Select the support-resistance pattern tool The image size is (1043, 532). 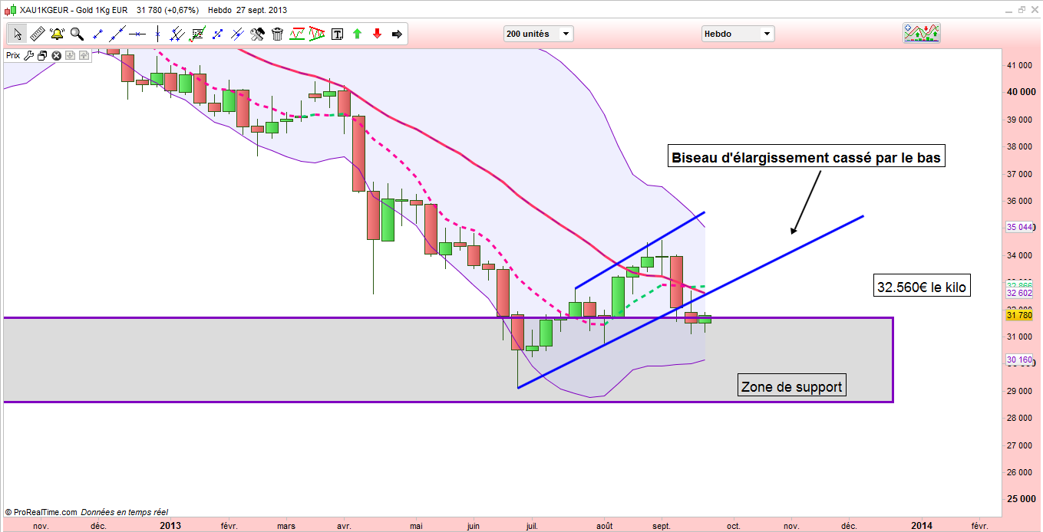(297, 34)
